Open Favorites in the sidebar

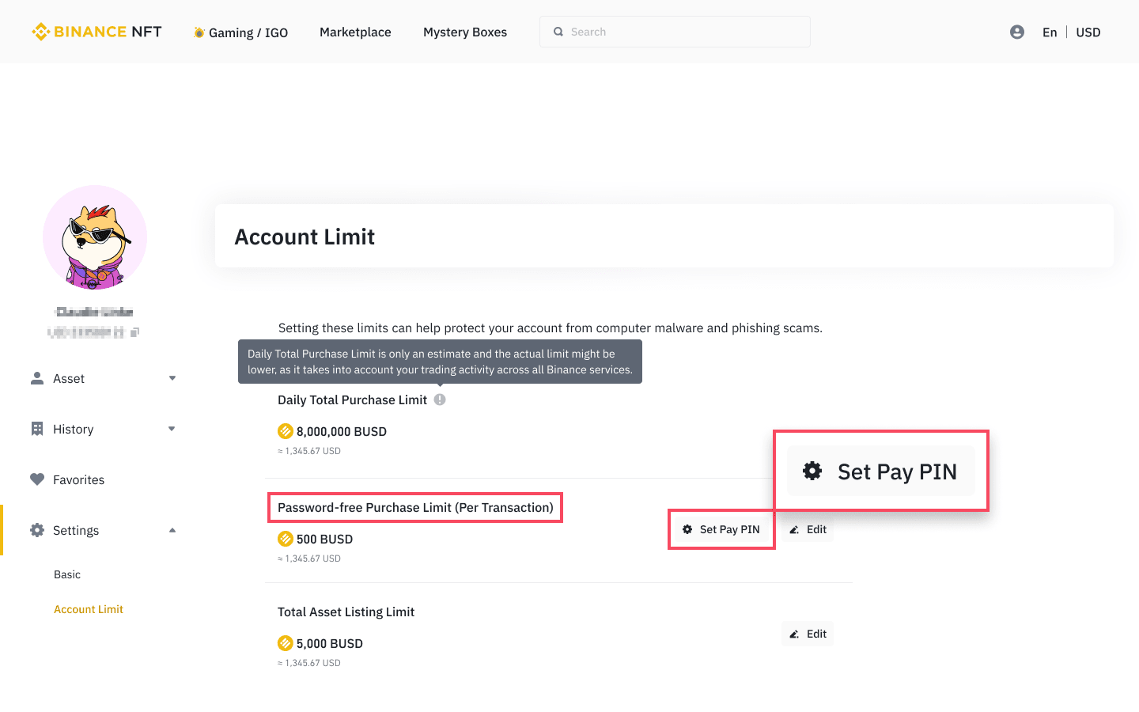[78, 479]
